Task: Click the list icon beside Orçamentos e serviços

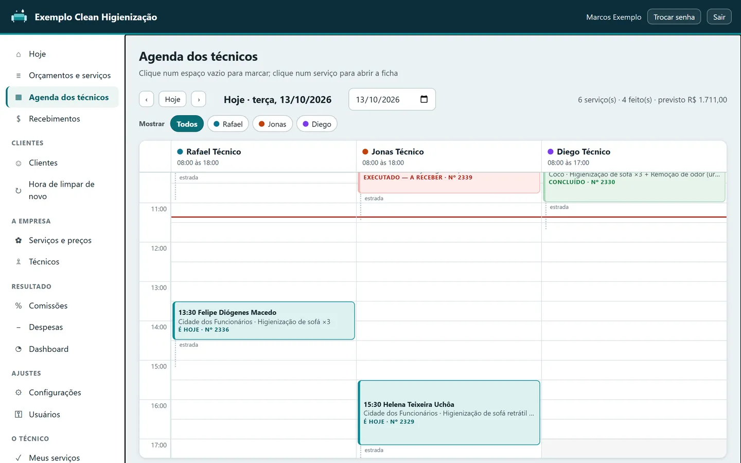Action: click(x=19, y=76)
